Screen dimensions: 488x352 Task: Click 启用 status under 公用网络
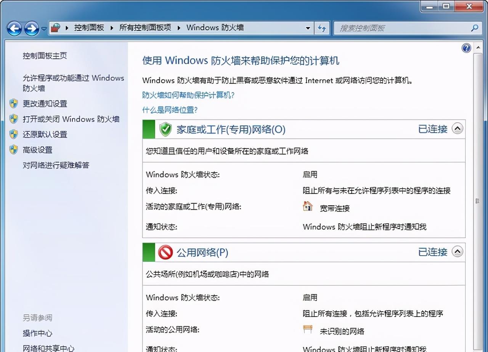click(310, 298)
